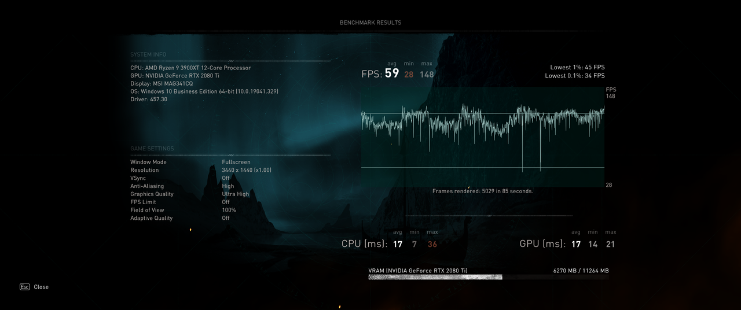Click the average FPS value 59
This screenshot has height=310, width=741.
pos(392,73)
